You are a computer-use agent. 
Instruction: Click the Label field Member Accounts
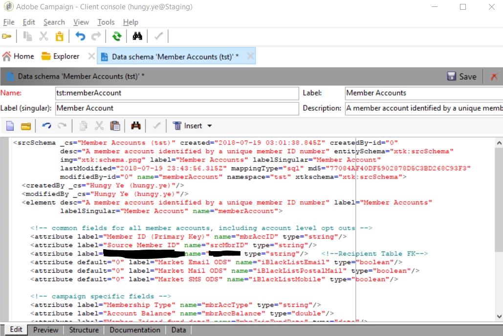point(424,93)
